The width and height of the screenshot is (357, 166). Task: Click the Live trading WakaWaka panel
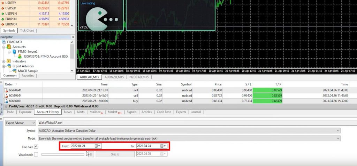pyautogui.click(x=101, y=15)
